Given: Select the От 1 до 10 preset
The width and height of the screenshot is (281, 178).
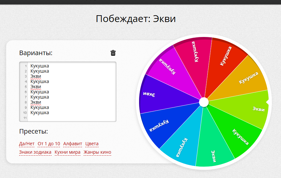Looking at the screenshot, I should pyautogui.click(x=49, y=144).
